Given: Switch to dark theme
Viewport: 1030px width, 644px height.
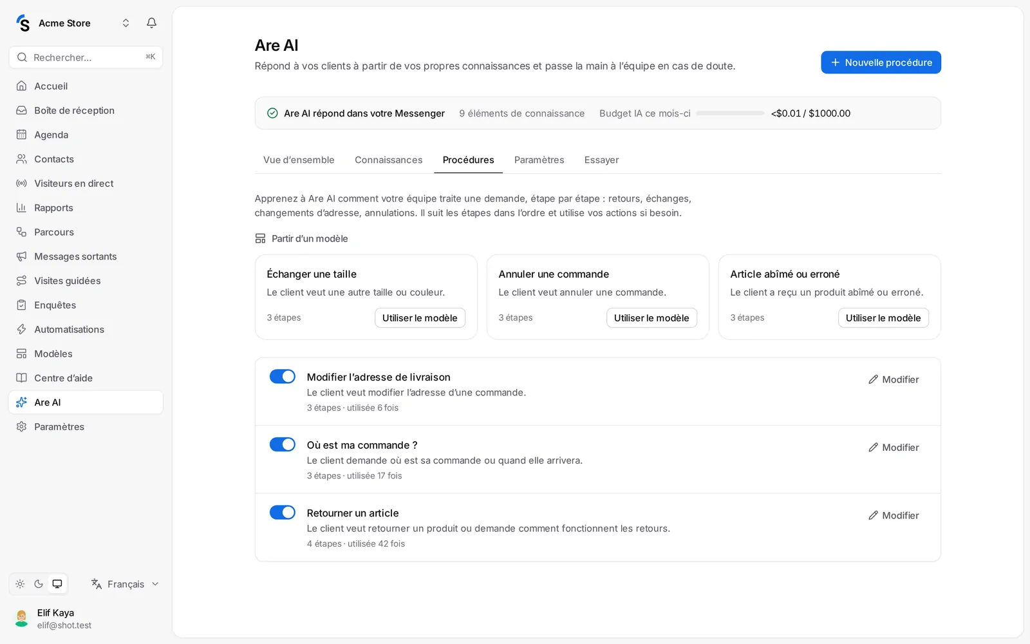Looking at the screenshot, I should [39, 584].
